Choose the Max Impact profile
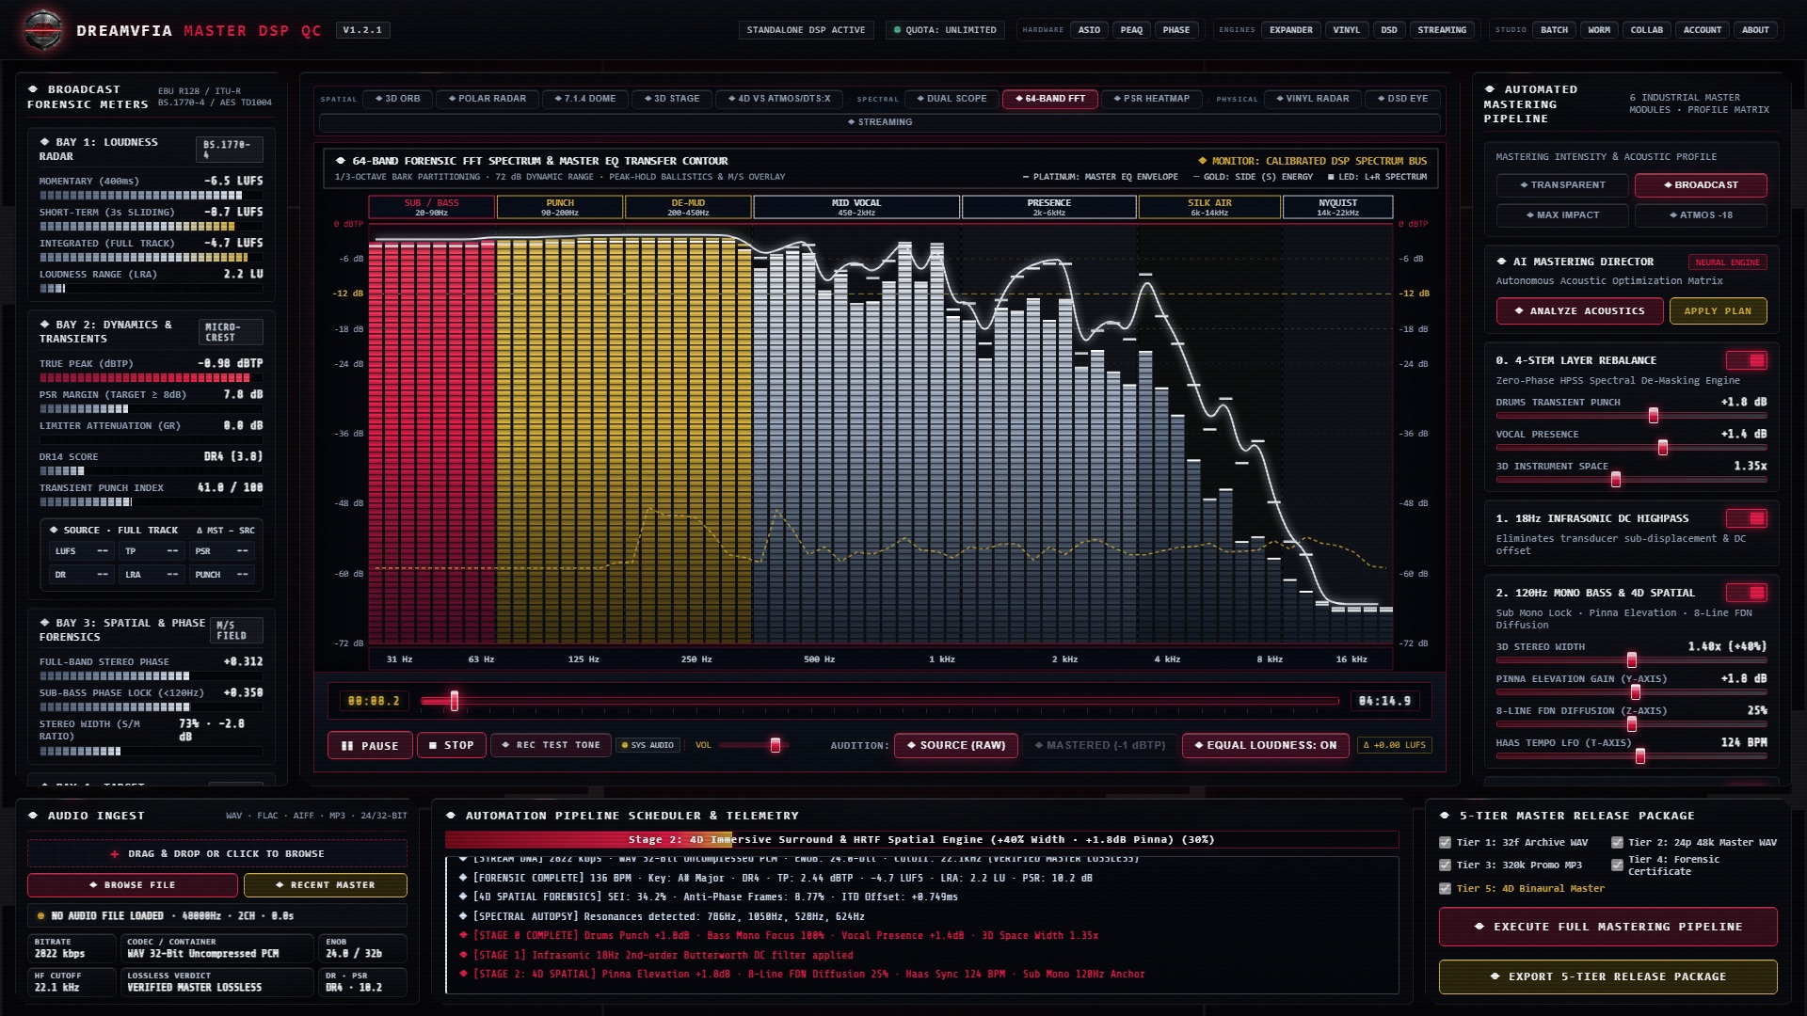The width and height of the screenshot is (1807, 1016). click(1562, 215)
